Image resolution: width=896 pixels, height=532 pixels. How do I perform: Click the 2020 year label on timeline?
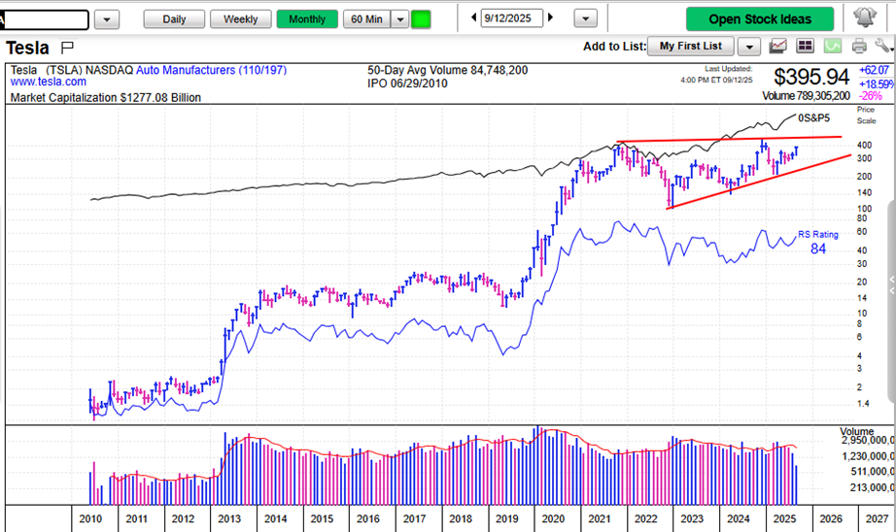[553, 518]
